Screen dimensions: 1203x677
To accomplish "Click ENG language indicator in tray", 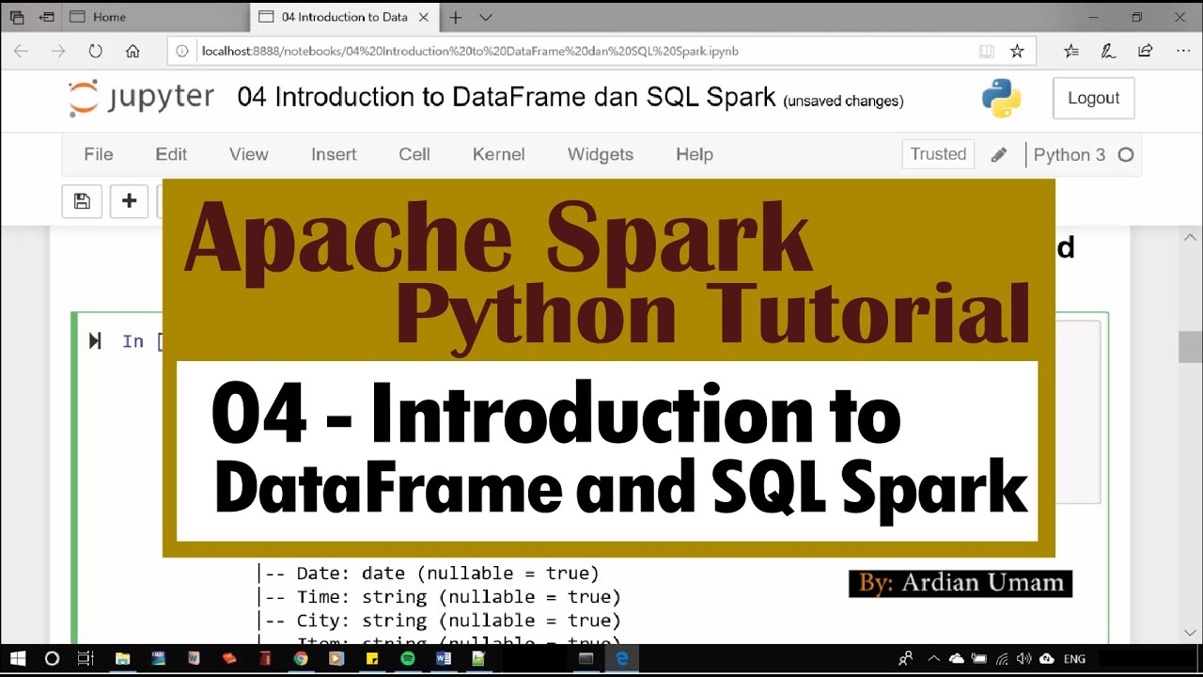I will click(1075, 659).
